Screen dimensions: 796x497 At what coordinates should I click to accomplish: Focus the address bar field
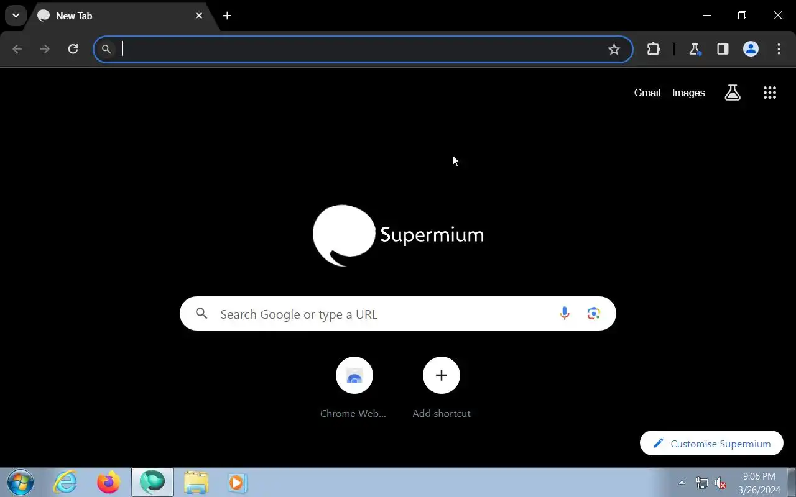[363, 49]
